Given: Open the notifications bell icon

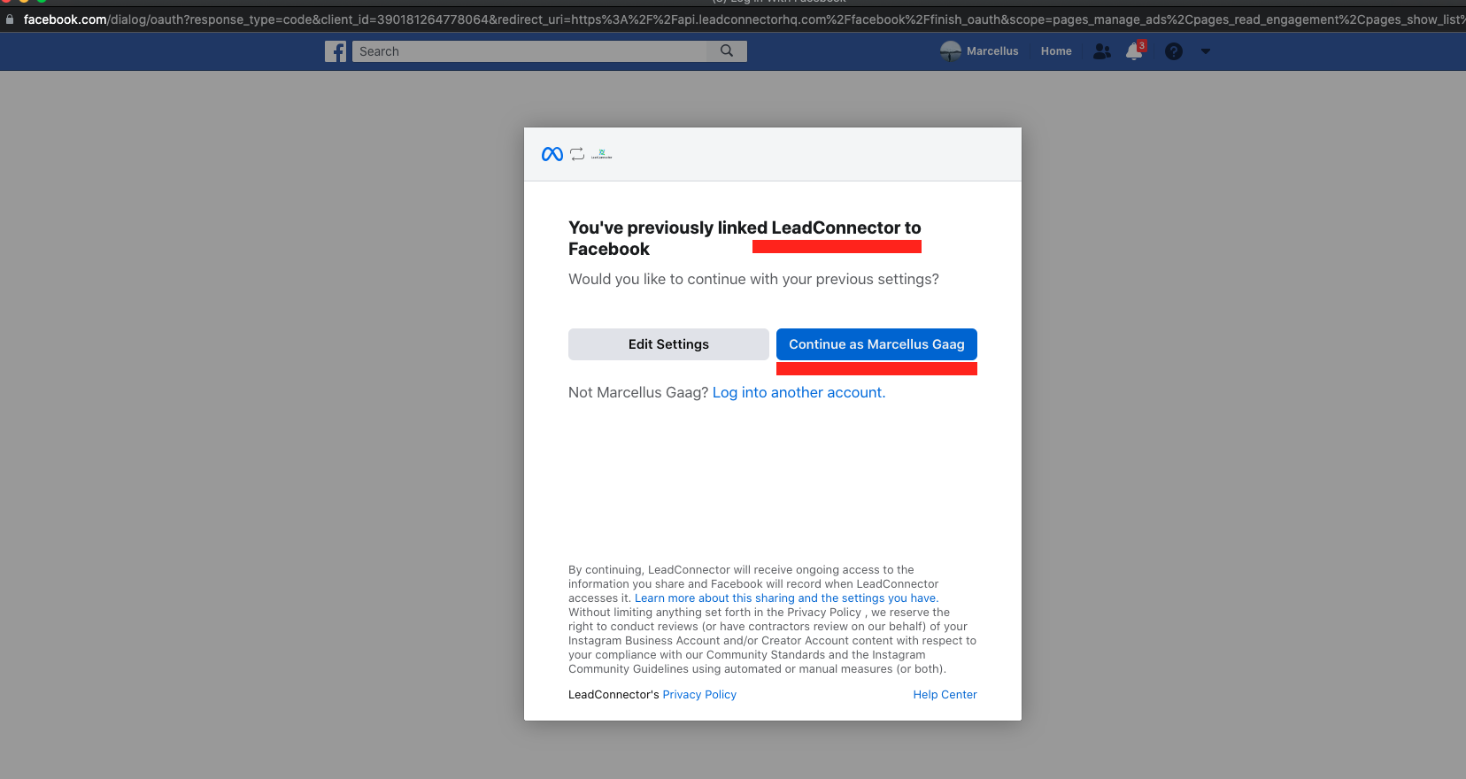Looking at the screenshot, I should 1135,51.
